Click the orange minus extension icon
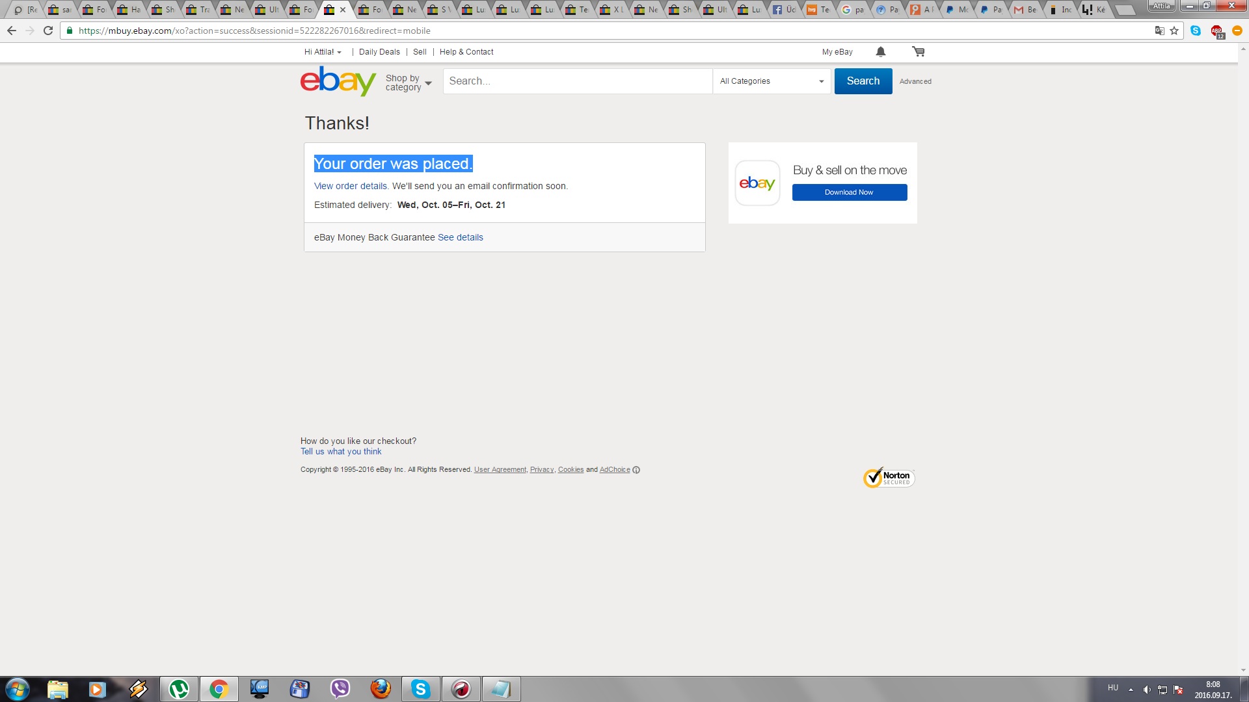Image resolution: width=1249 pixels, height=702 pixels. pyautogui.click(x=1237, y=31)
